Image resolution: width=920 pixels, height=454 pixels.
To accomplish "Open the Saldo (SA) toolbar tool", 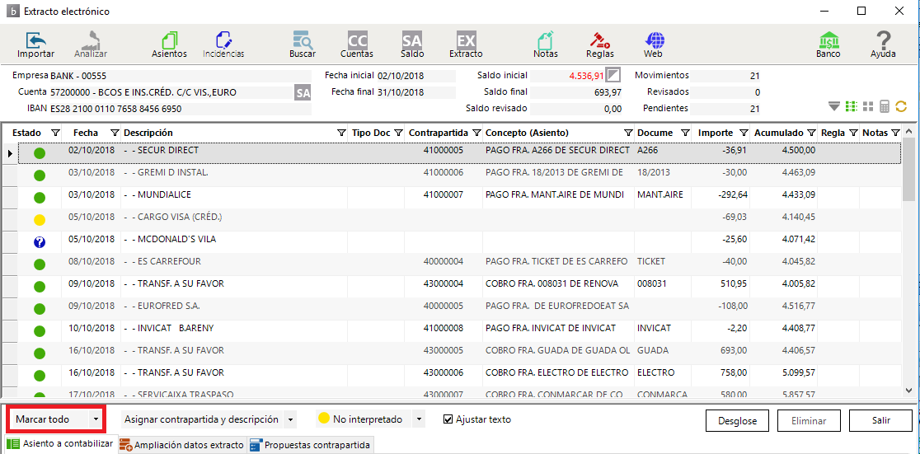I will (x=412, y=45).
